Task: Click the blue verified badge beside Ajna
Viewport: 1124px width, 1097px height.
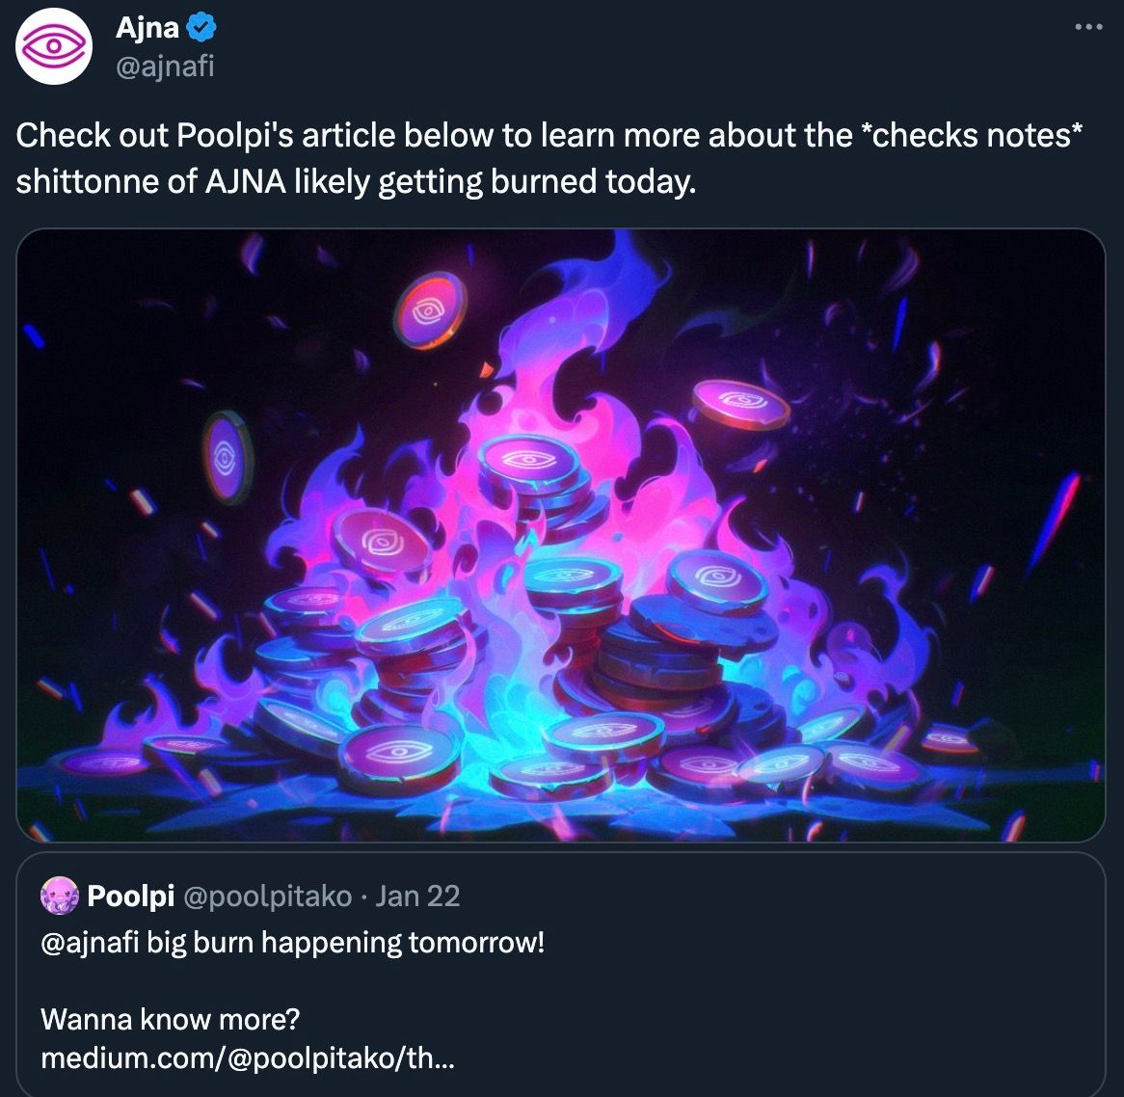Action: [201, 28]
